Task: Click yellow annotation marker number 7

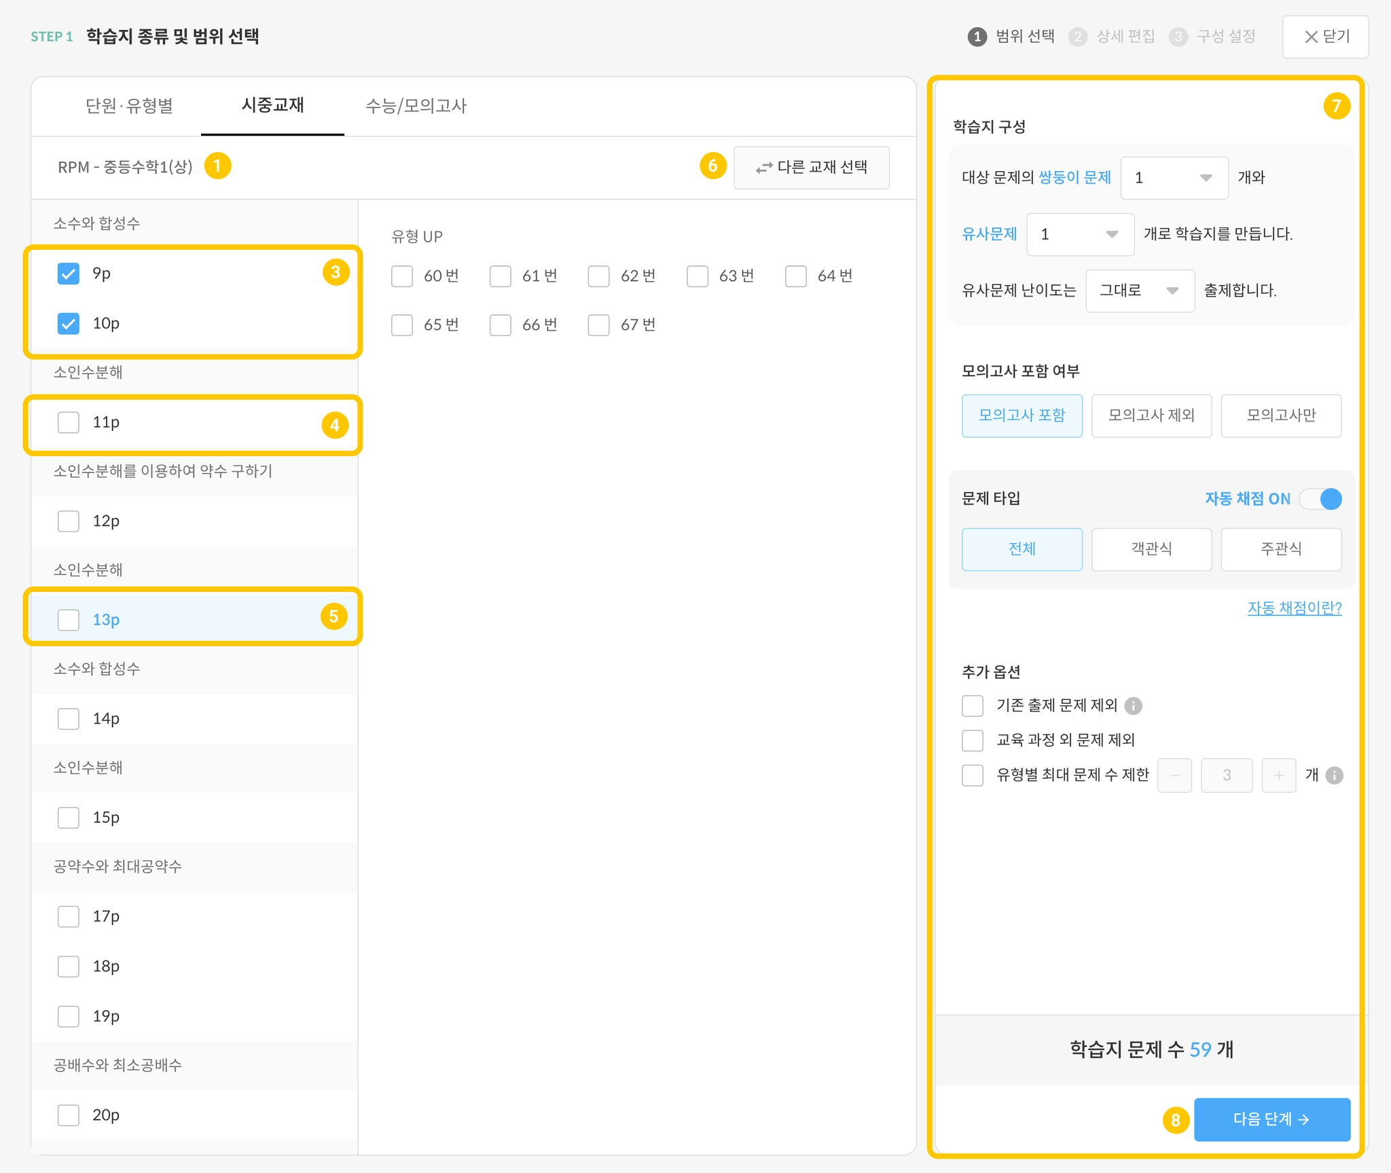Action: tap(1336, 106)
